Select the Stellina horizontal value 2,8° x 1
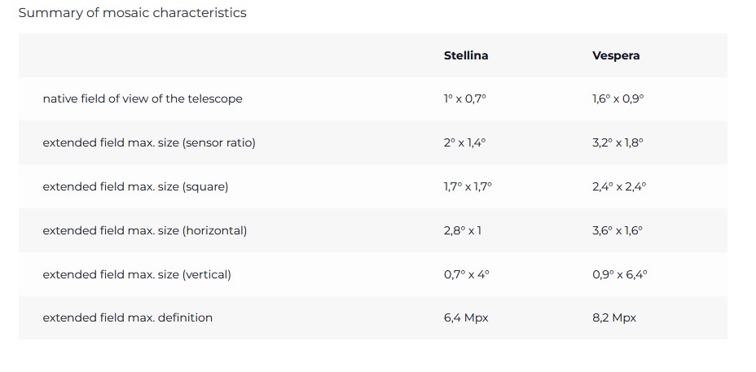 point(463,230)
